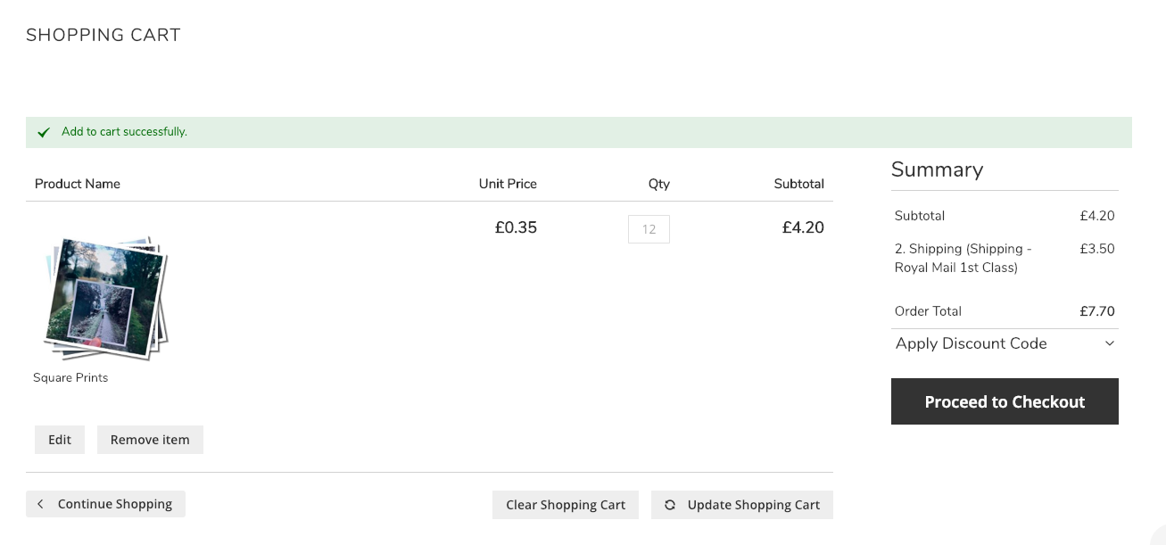Select the Order Total amount £7.70
The image size is (1166, 545).
tap(1097, 311)
